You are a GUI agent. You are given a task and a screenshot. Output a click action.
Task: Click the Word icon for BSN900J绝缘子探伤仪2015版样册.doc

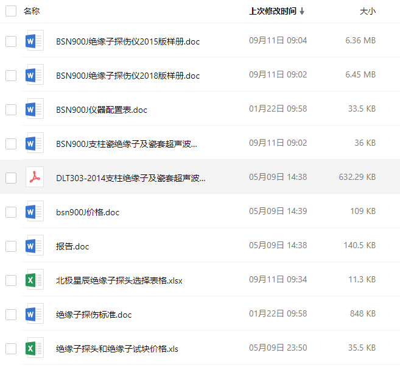[x=35, y=40]
